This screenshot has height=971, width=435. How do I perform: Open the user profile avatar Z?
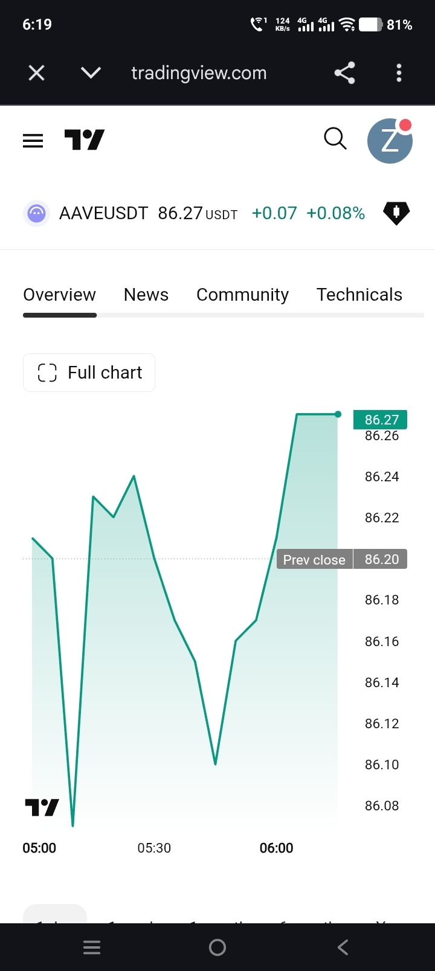(390, 141)
